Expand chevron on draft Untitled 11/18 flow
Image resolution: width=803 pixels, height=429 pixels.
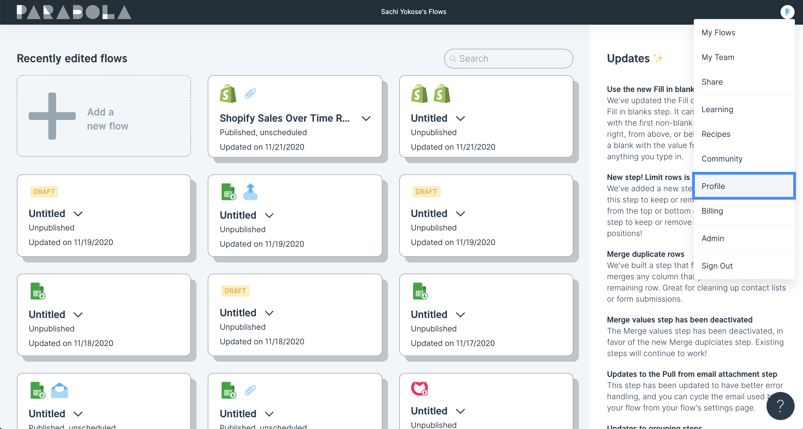(269, 313)
